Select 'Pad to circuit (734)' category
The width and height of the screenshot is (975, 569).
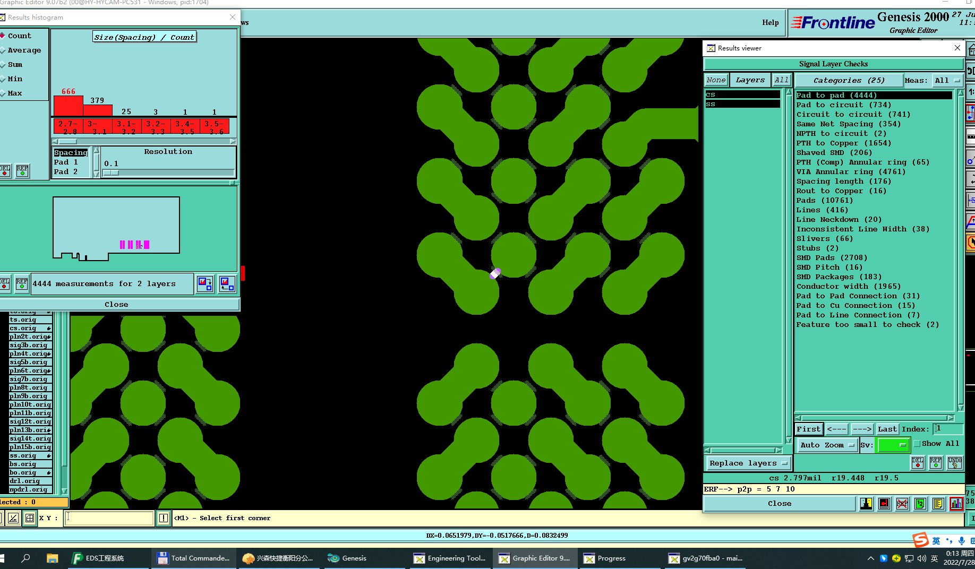(x=843, y=105)
